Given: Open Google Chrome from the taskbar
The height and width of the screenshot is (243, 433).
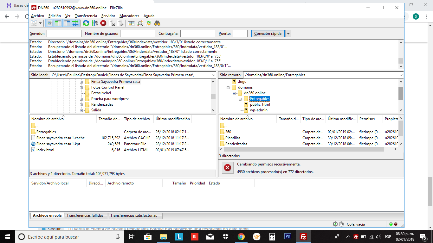Looking at the screenshot, I should (x=241, y=237).
